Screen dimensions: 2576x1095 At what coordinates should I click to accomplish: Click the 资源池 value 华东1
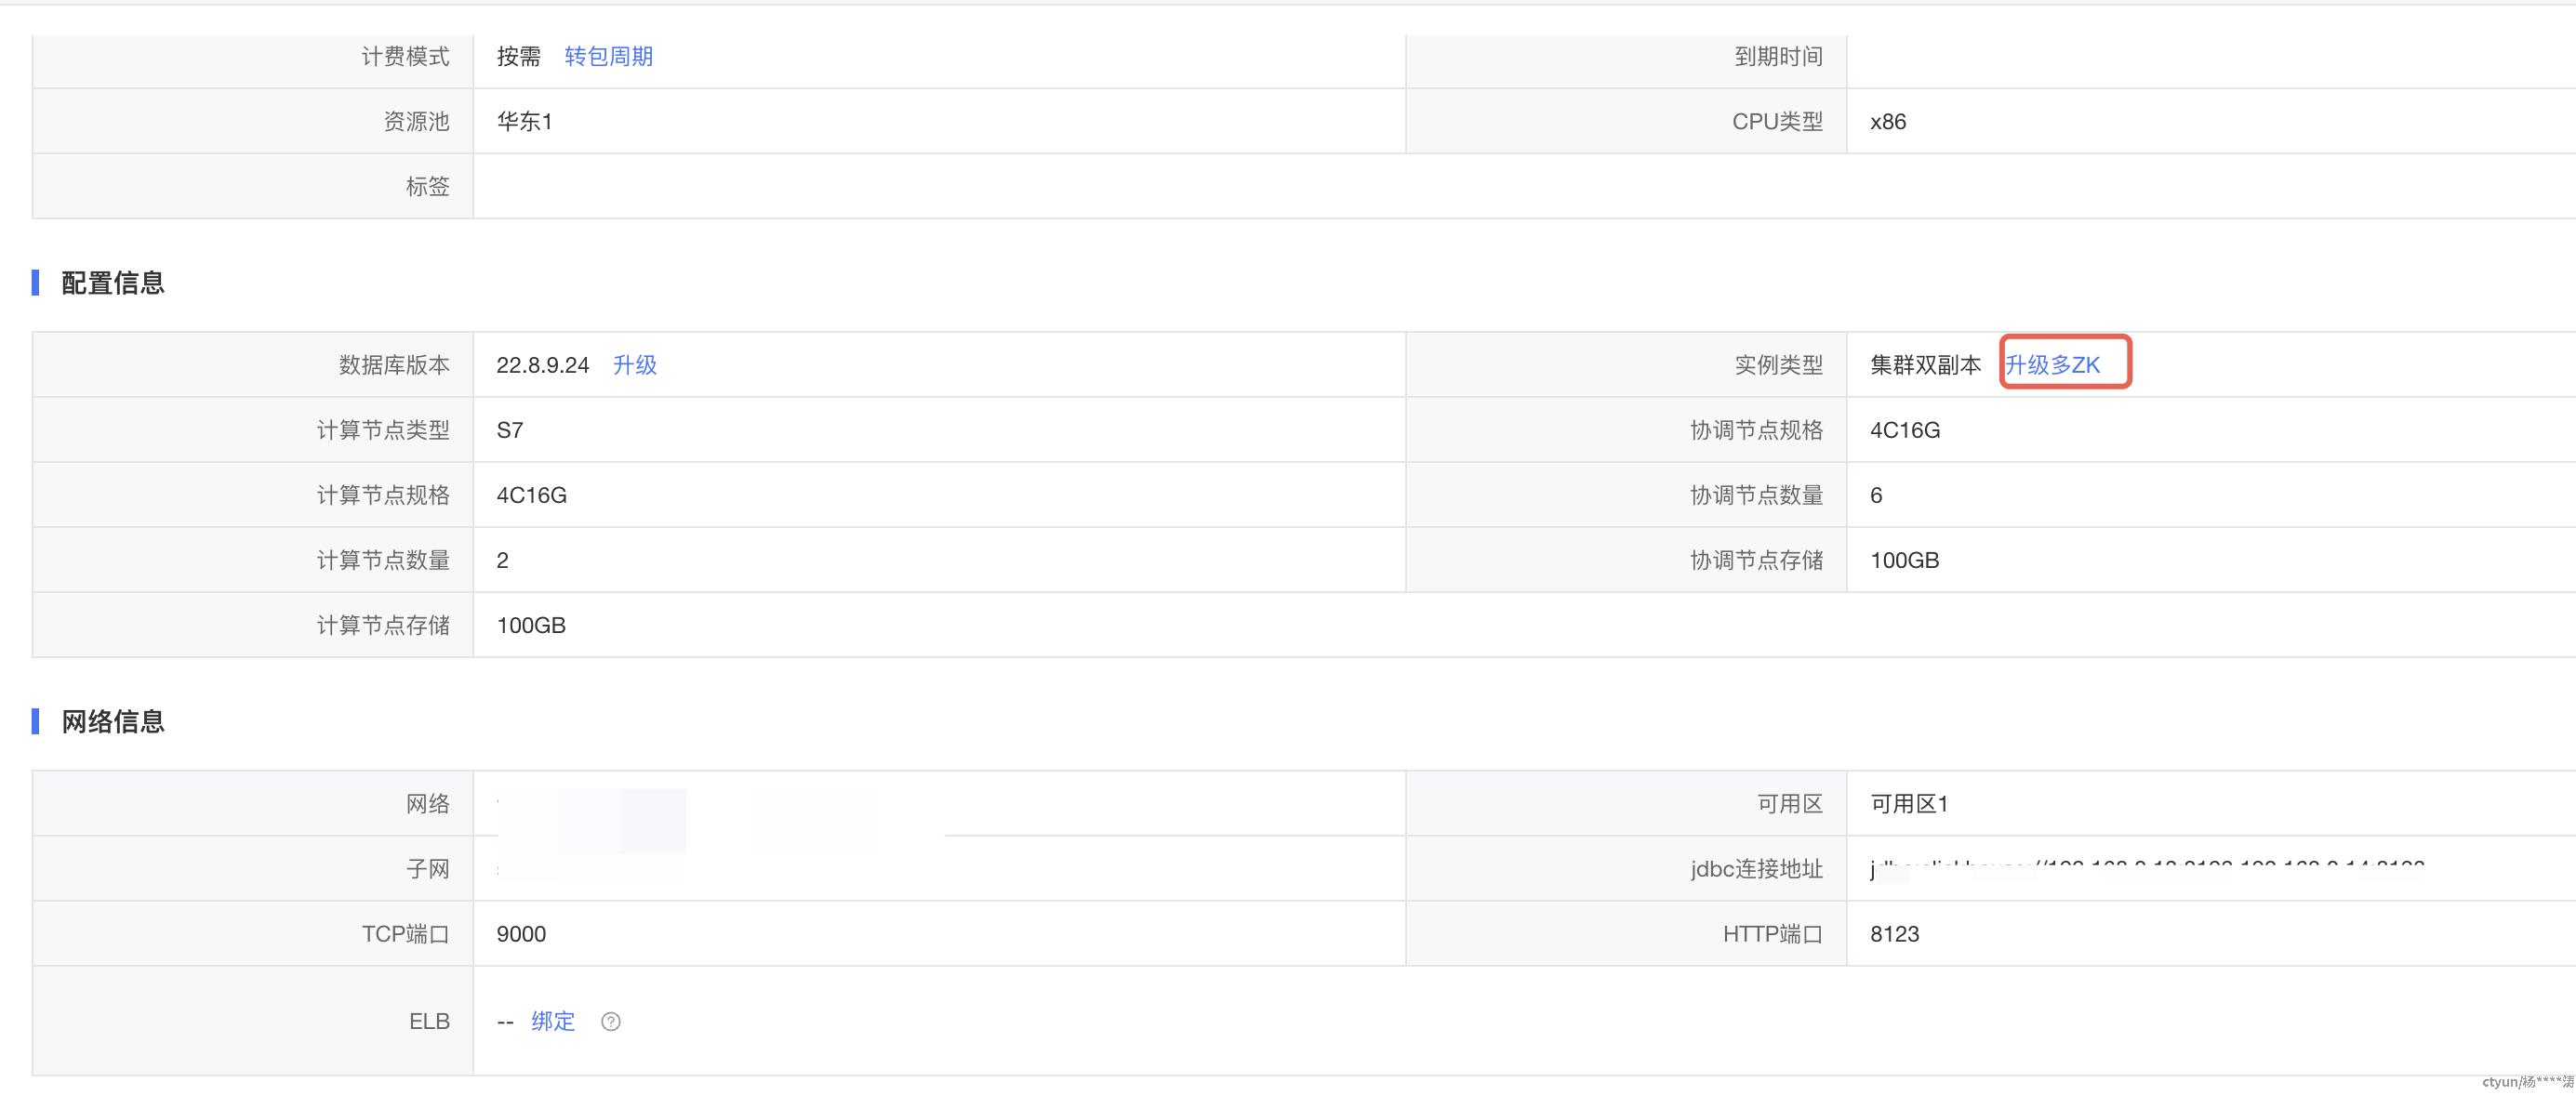coord(525,121)
